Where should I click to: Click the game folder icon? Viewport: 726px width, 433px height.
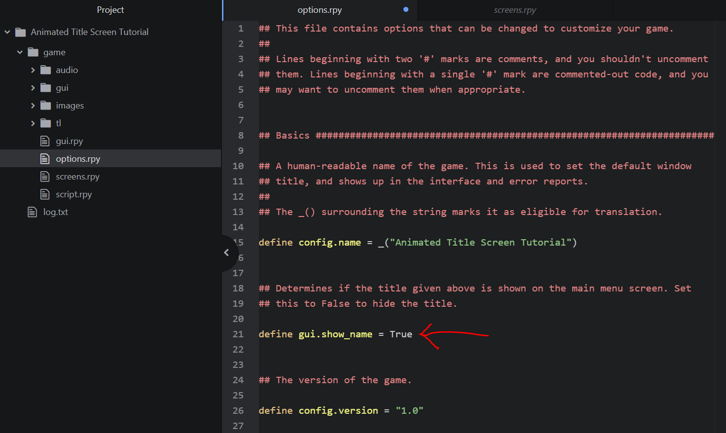click(x=33, y=52)
